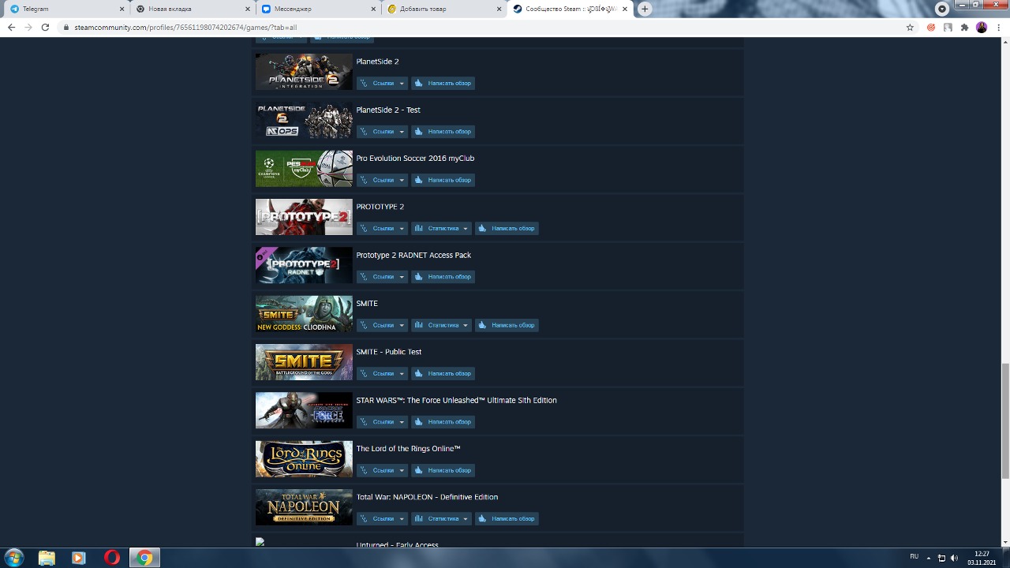Write a review for Total War: NAPOLEON
1010x568 pixels.
click(507, 518)
